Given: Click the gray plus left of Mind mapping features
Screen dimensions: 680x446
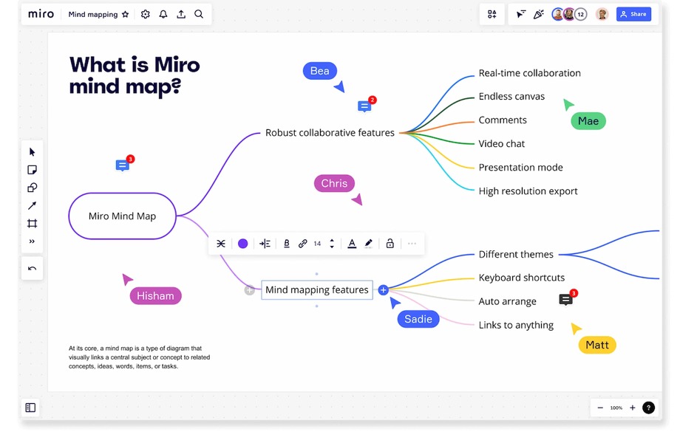Looking at the screenshot, I should [x=249, y=290].
